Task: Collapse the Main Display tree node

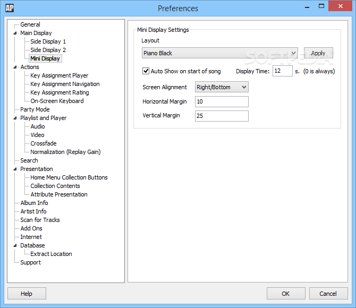Action: [x=15, y=33]
